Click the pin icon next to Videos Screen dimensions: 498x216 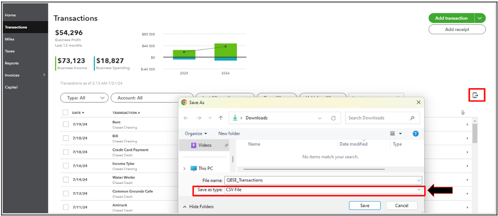click(x=226, y=145)
